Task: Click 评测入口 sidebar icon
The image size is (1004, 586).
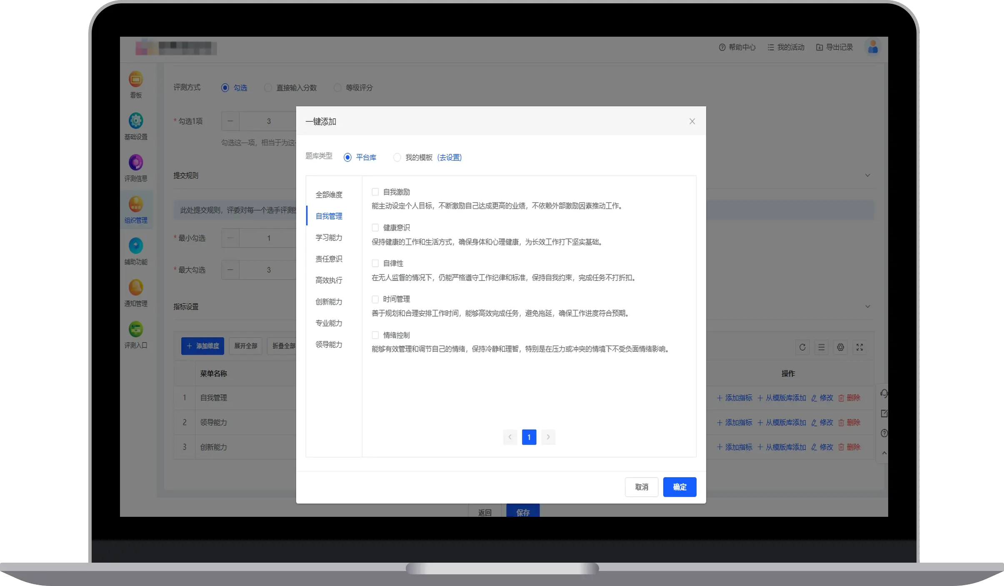Action: coord(135,329)
